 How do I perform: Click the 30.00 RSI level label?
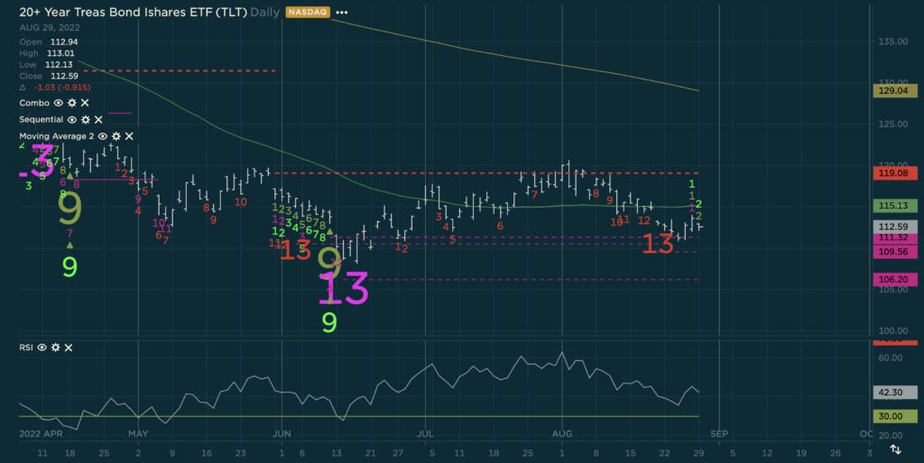[x=894, y=416]
